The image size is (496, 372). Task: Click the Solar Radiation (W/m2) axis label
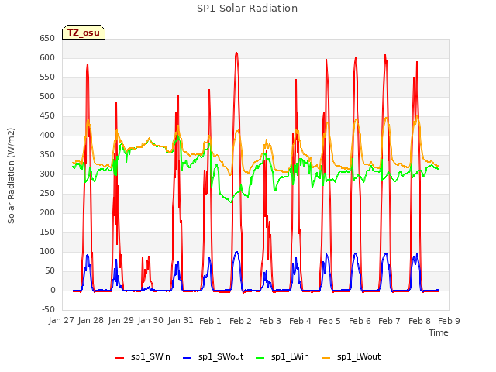coord(11,176)
